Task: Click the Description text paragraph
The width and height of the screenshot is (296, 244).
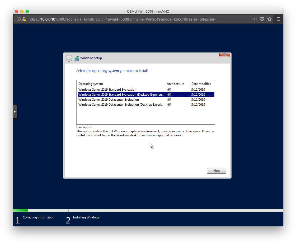Action: [x=145, y=133]
